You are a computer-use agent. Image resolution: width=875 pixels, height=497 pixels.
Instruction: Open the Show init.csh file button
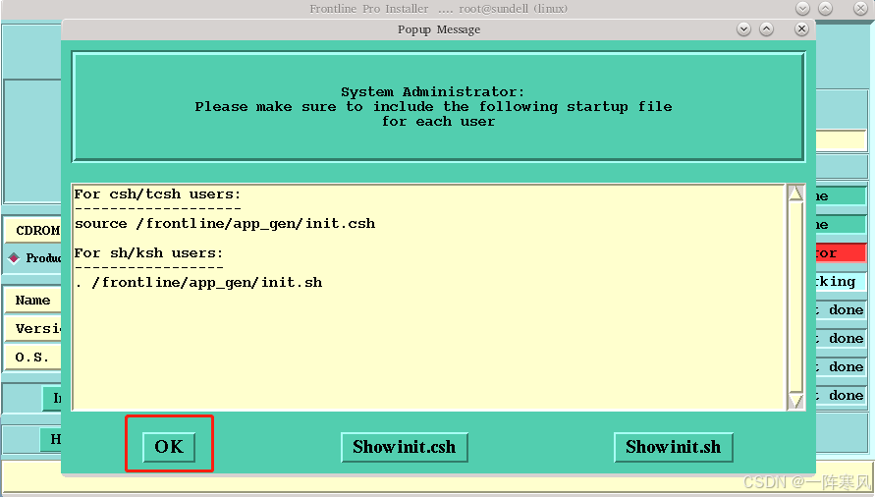point(404,447)
